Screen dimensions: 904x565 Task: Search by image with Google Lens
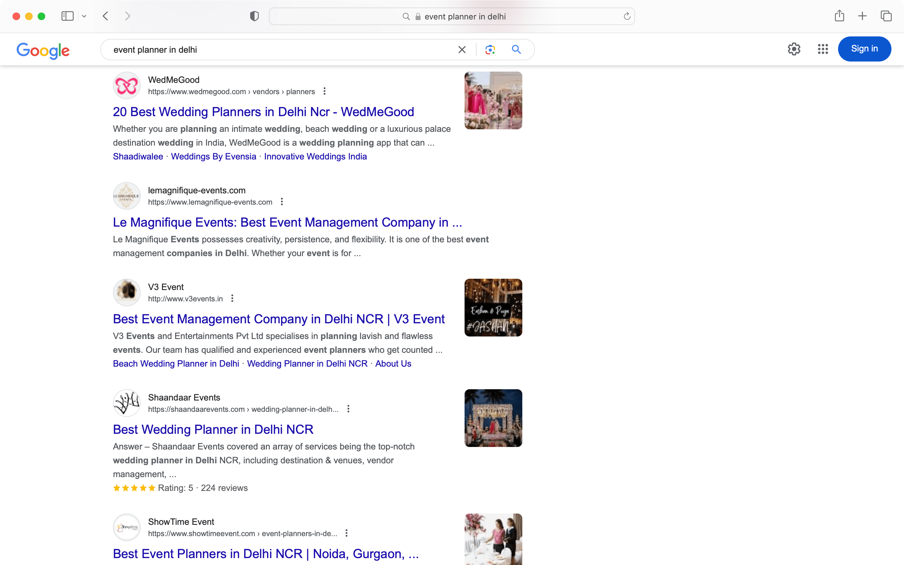tap(490, 49)
